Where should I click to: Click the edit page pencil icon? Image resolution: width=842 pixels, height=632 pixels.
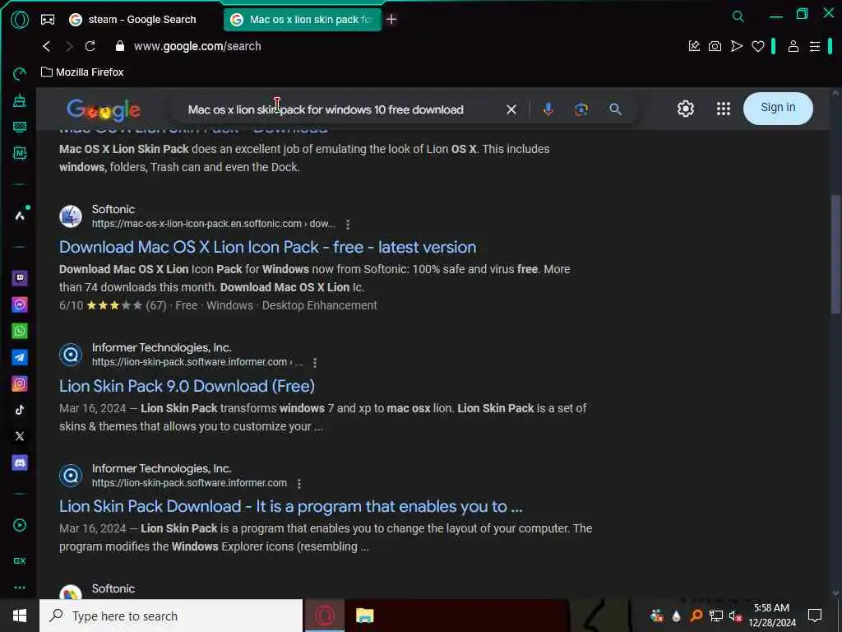(694, 46)
